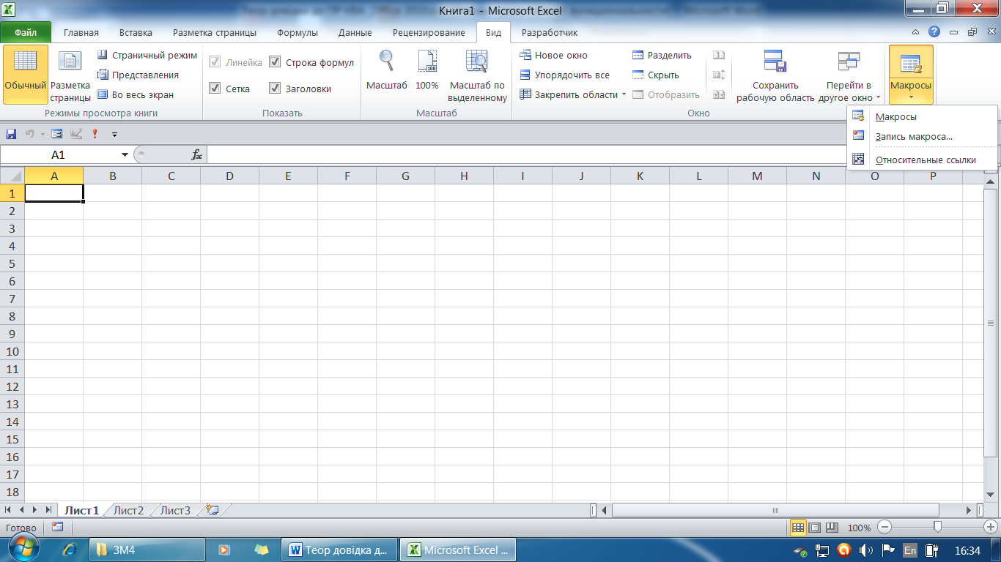Open the Разметка страницы ribbon tab

click(215, 32)
